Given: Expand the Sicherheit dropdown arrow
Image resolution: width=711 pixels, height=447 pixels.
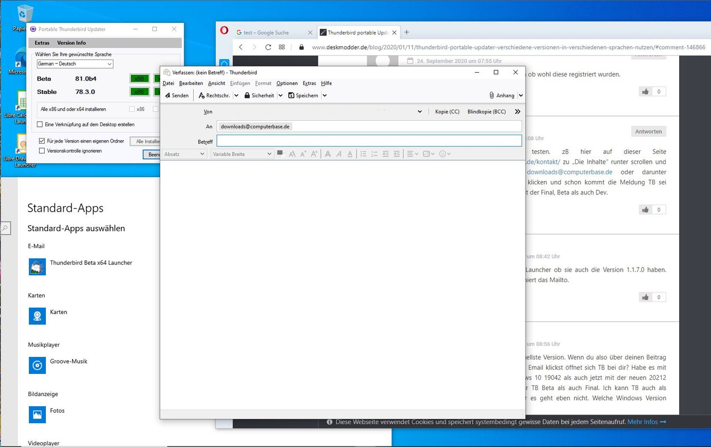Looking at the screenshot, I should pos(280,96).
